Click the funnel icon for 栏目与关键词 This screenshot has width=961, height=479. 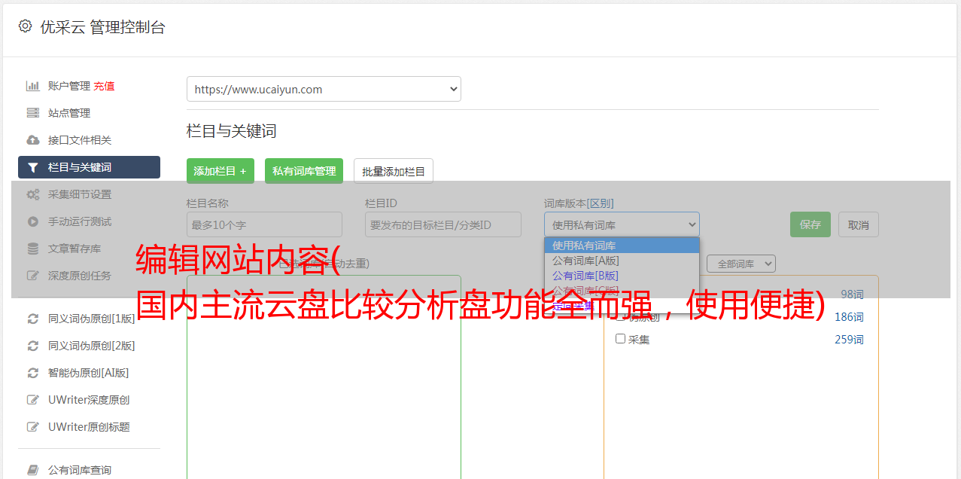(x=33, y=167)
